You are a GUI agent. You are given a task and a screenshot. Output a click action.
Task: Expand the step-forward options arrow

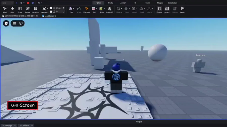tap(41, 3)
